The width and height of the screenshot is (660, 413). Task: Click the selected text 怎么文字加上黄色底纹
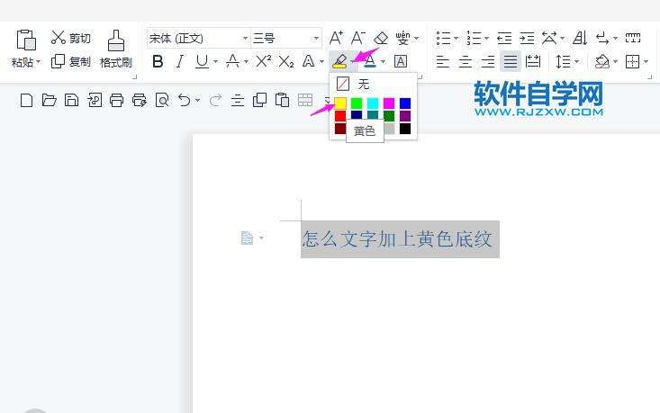point(397,238)
